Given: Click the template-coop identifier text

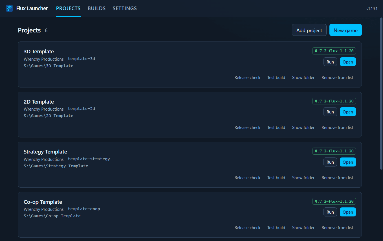Looking at the screenshot, I should tap(84, 209).
